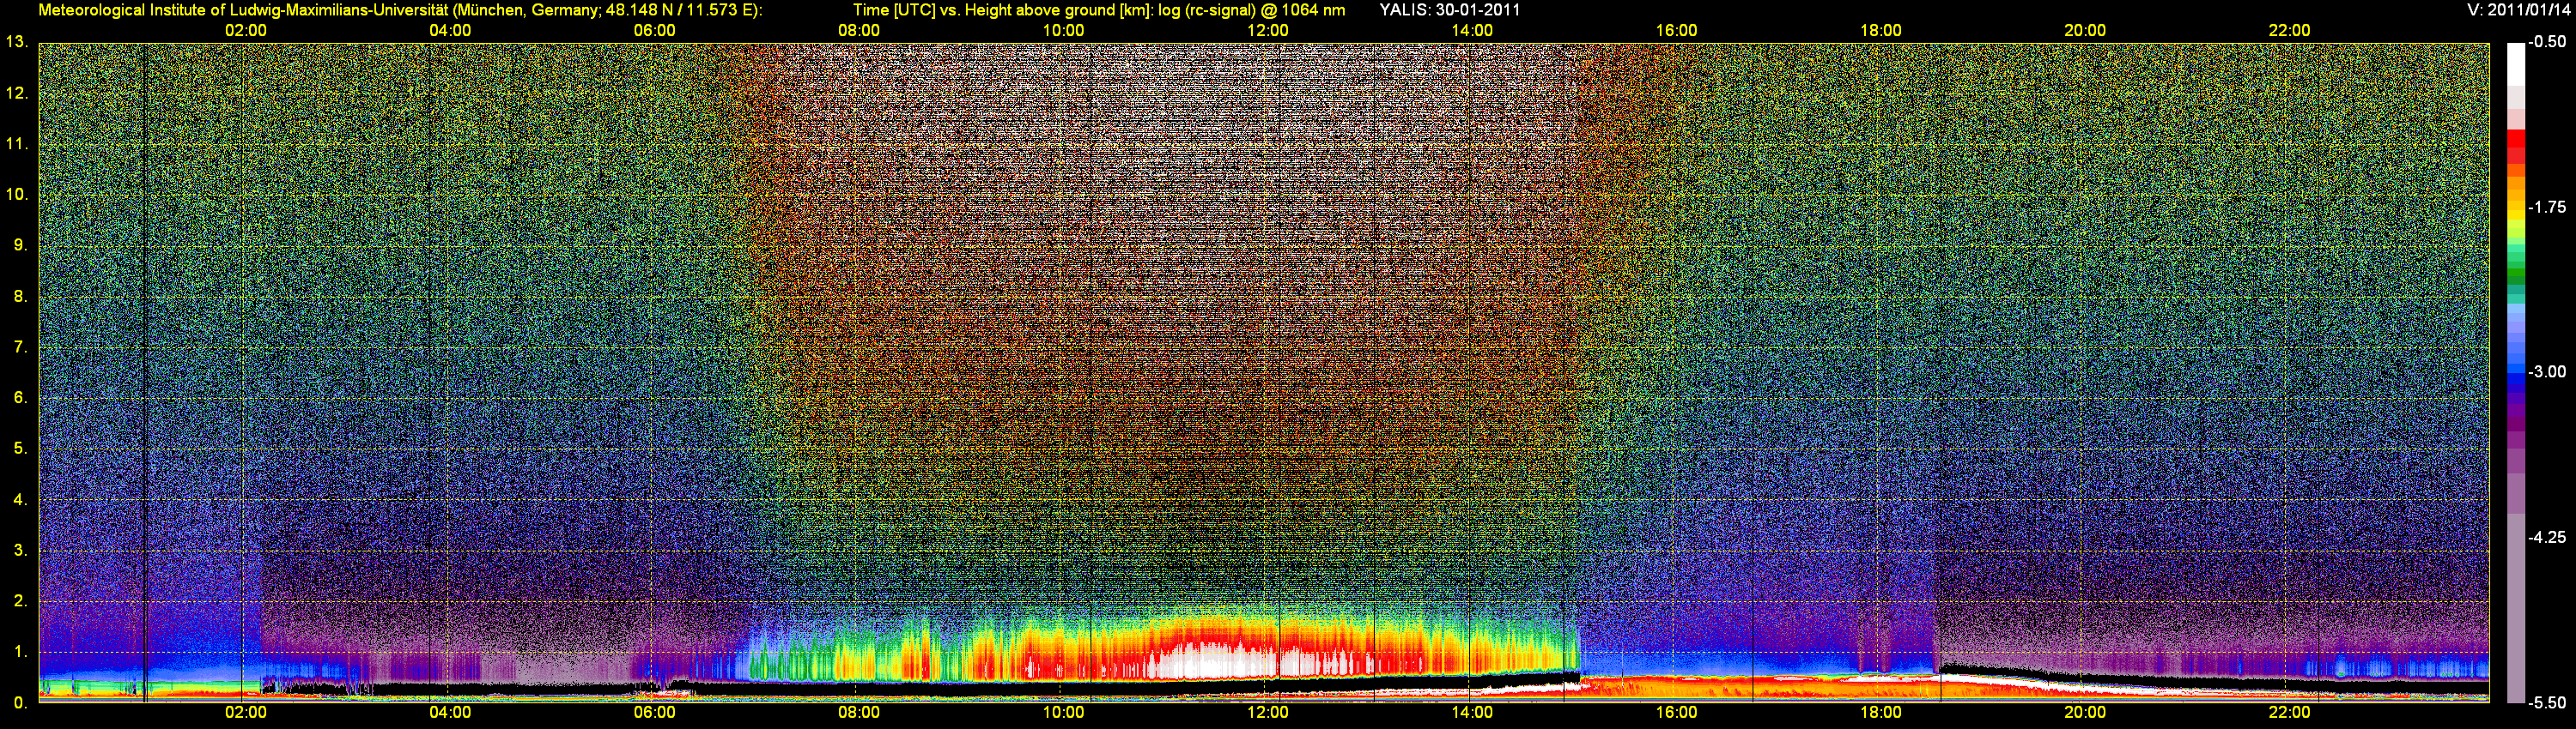Click the 06:00 label on the bottom time axis
Screen dimensions: 2576x729
[x=655, y=712]
